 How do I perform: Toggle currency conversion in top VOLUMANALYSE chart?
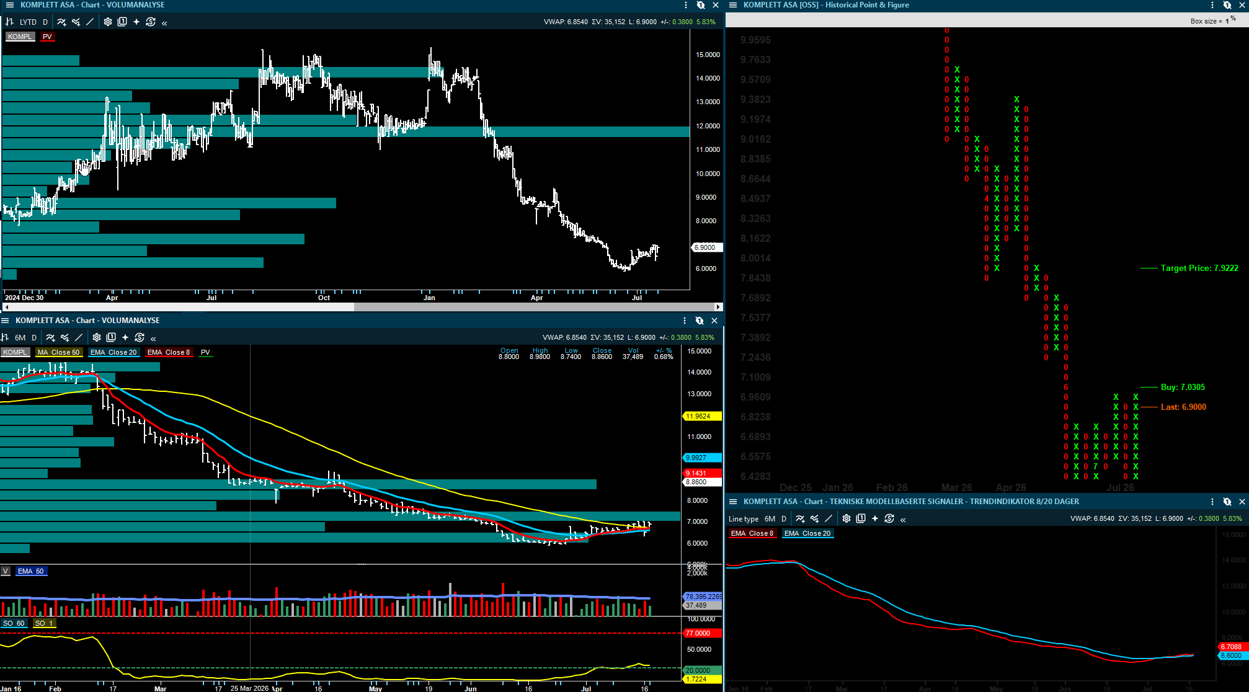pos(151,22)
